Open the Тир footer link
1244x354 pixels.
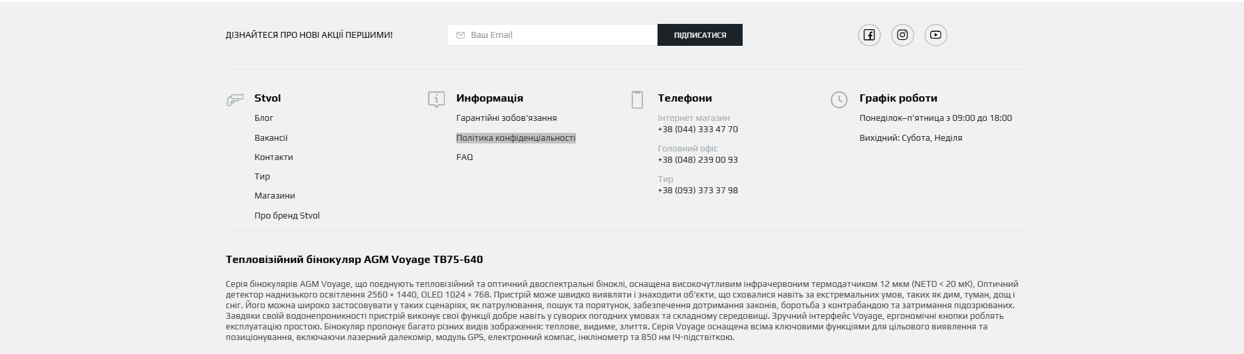point(262,177)
